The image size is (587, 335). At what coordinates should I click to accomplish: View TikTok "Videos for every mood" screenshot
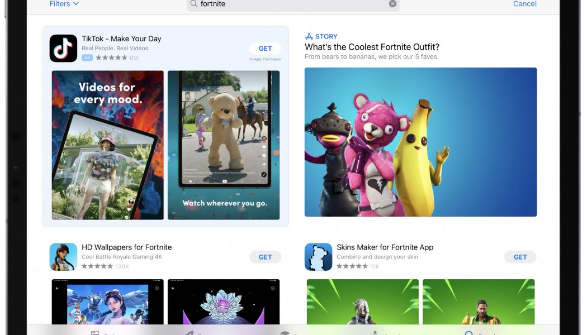click(x=107, y=145)
